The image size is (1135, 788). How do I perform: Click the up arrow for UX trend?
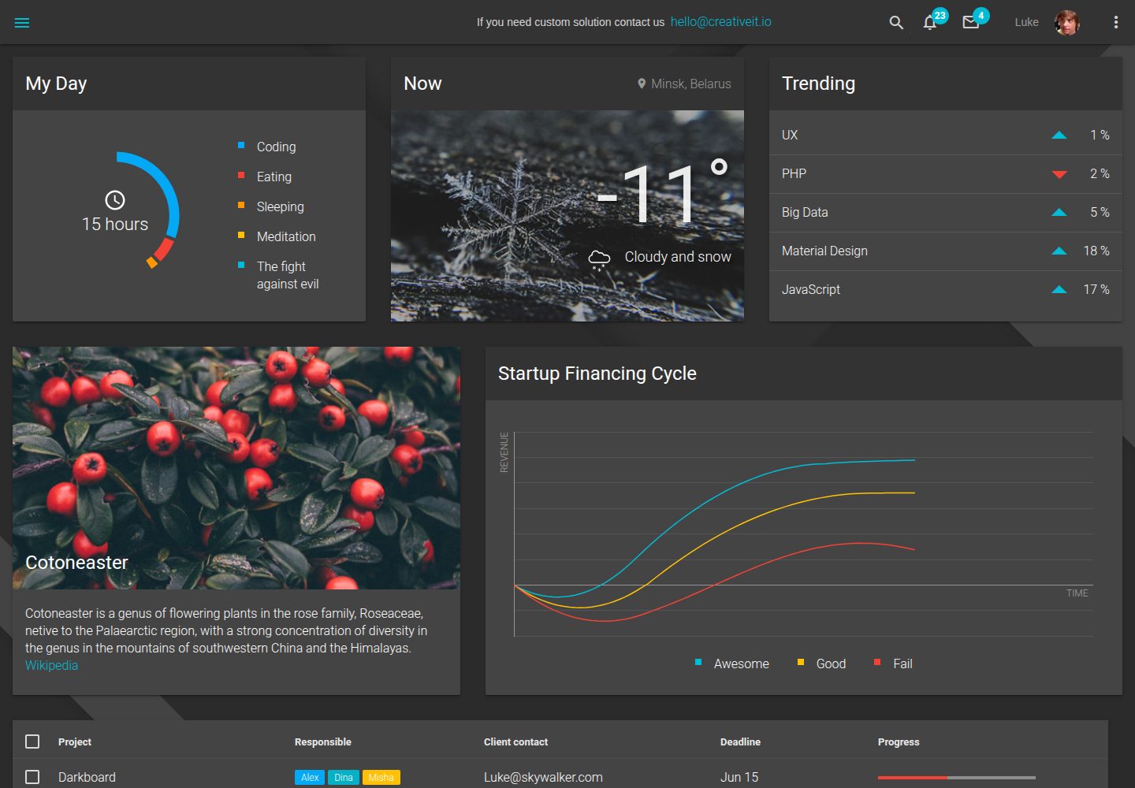coord(1059,136)
